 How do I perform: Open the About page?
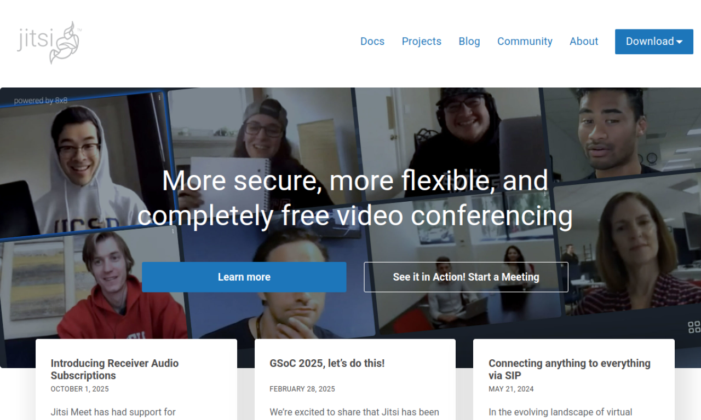point(584,42)
